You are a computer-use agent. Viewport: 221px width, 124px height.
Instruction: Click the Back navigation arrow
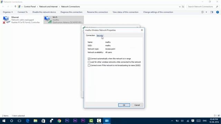(x=3, y=7)
